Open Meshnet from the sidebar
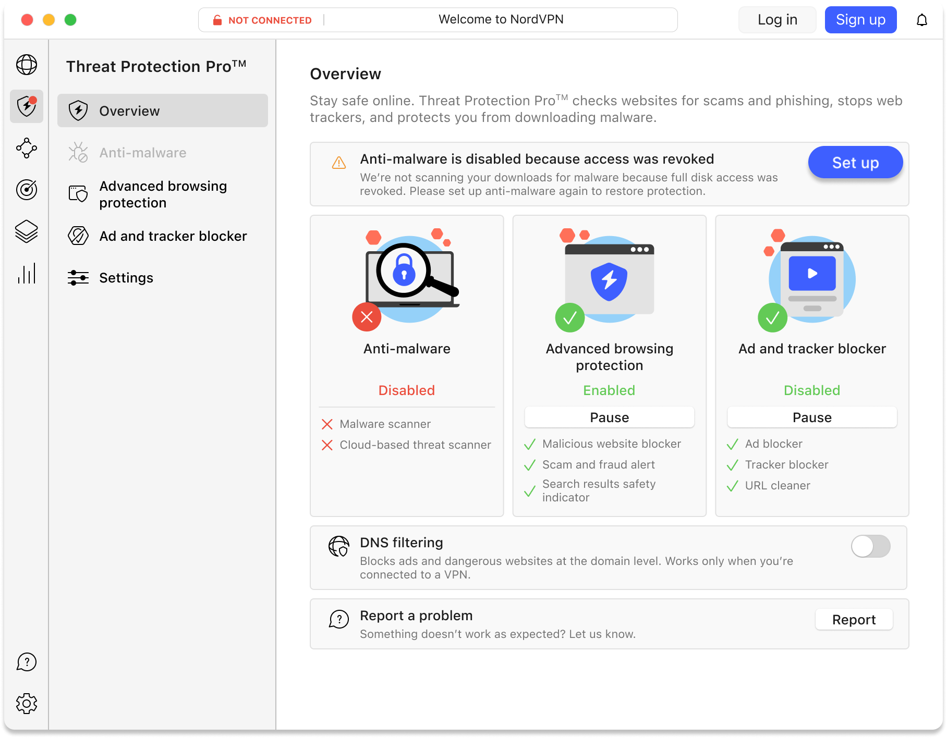 27,149
